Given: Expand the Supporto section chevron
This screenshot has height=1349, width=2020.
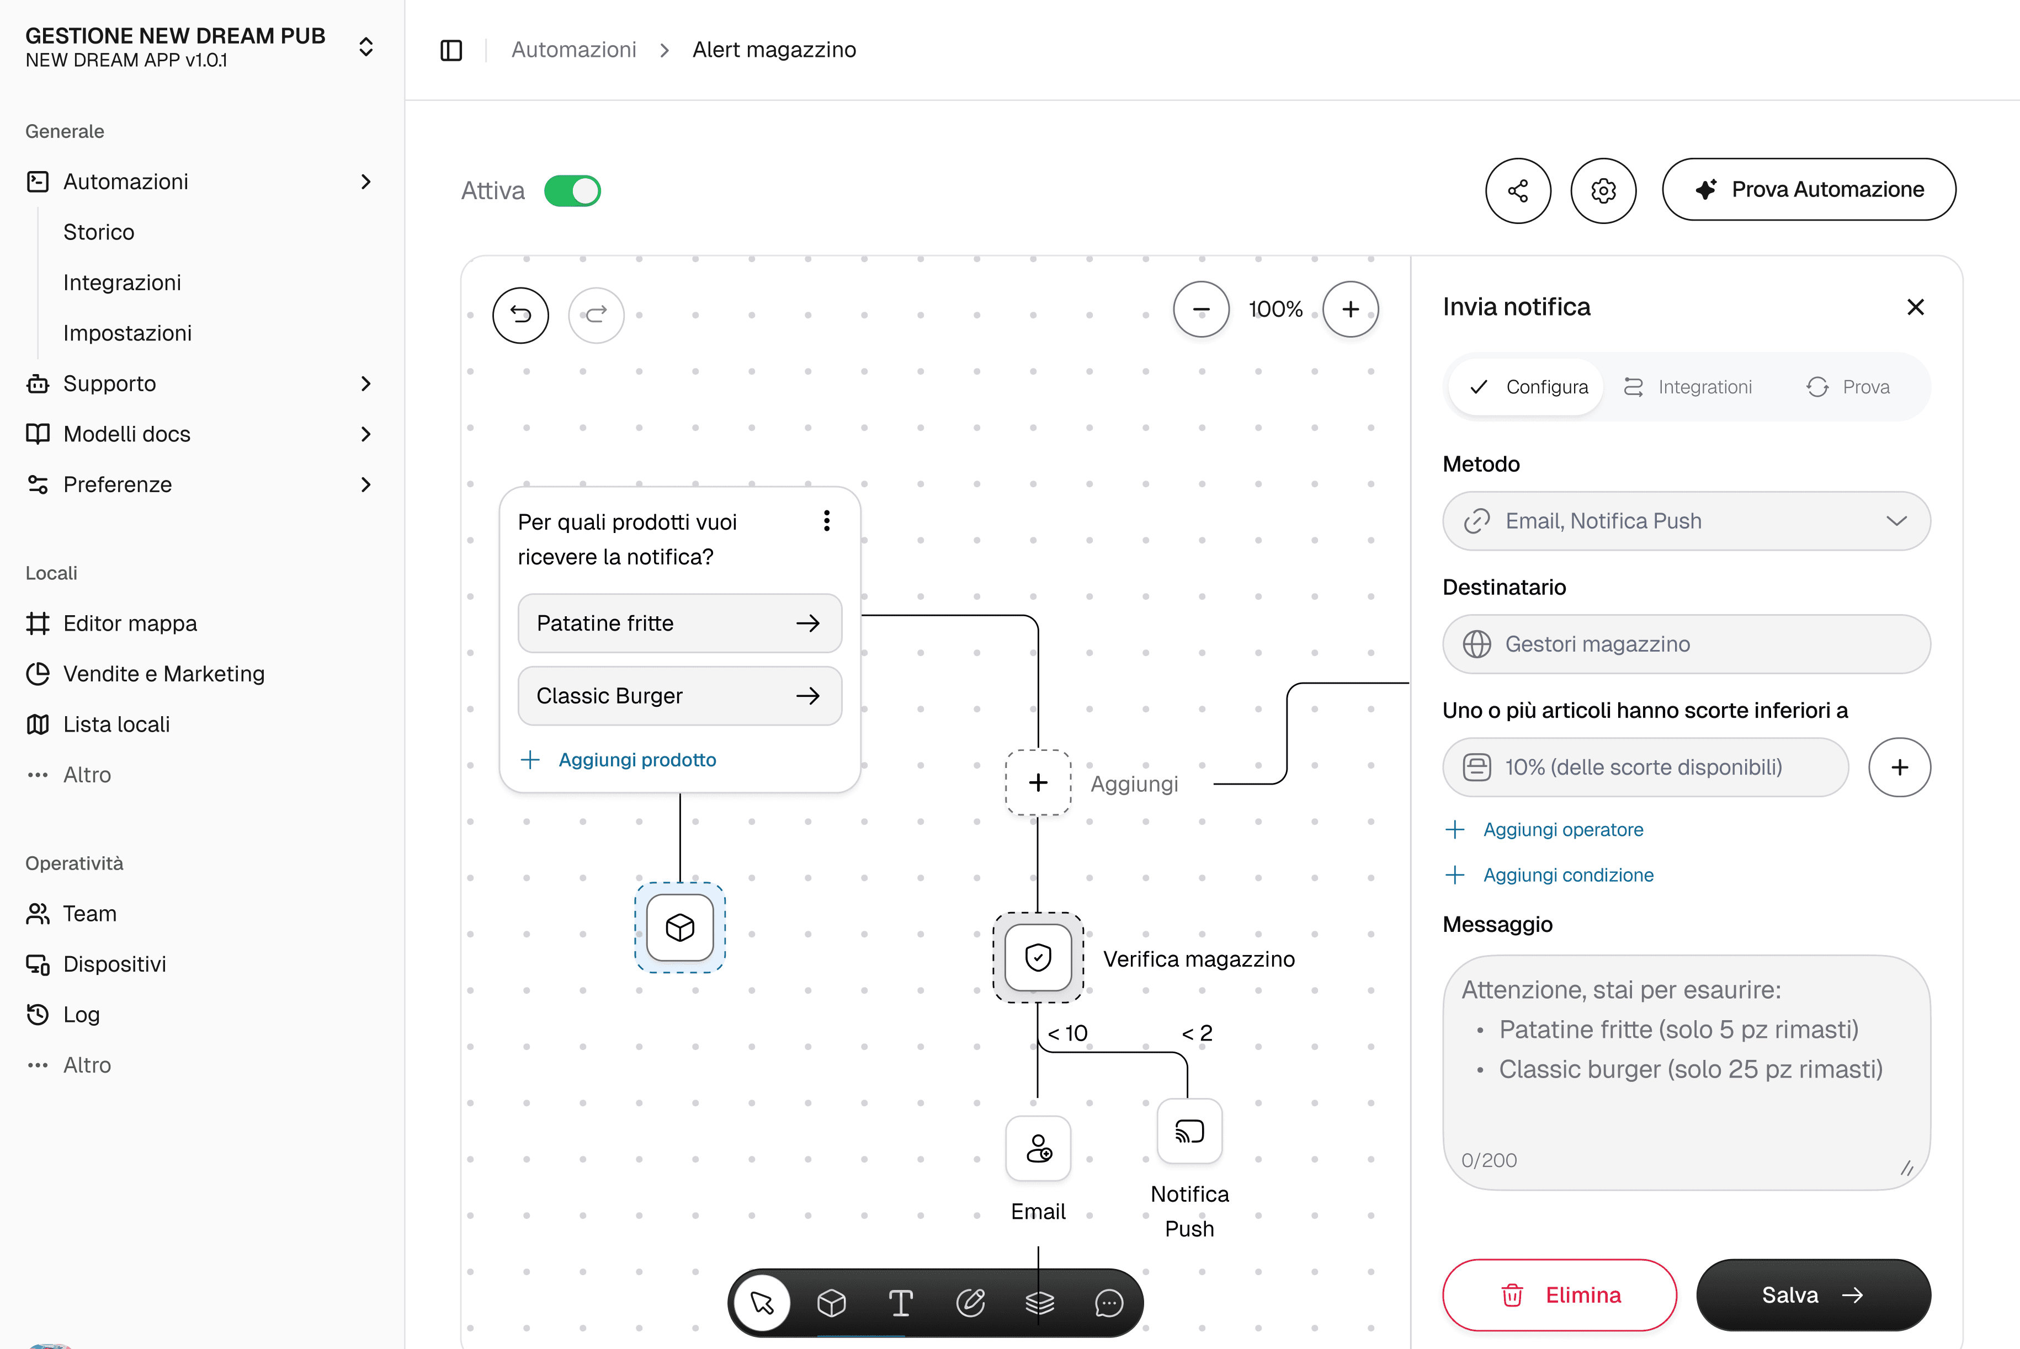Looking at the screenshot, I should pyautogui.click(x=366, y=383).
